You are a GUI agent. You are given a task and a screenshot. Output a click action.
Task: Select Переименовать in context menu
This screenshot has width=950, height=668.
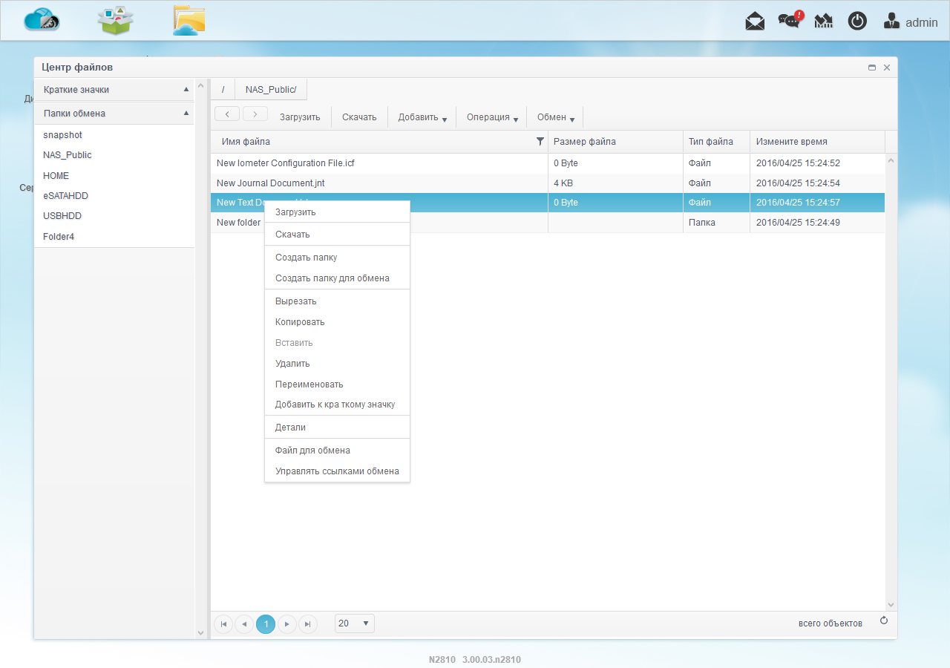(x=309, y=384)
